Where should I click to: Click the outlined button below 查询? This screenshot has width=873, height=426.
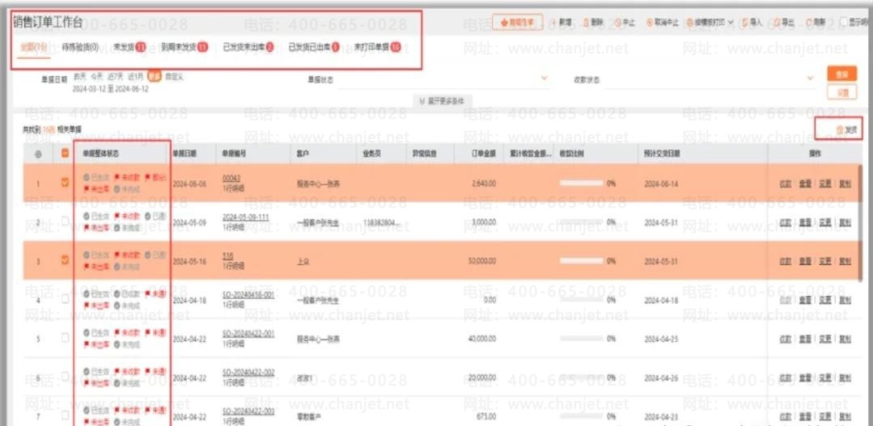point(841,92)
